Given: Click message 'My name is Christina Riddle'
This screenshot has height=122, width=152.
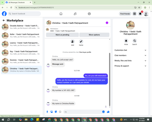Looking at the screenshot, I should (63, 103).
